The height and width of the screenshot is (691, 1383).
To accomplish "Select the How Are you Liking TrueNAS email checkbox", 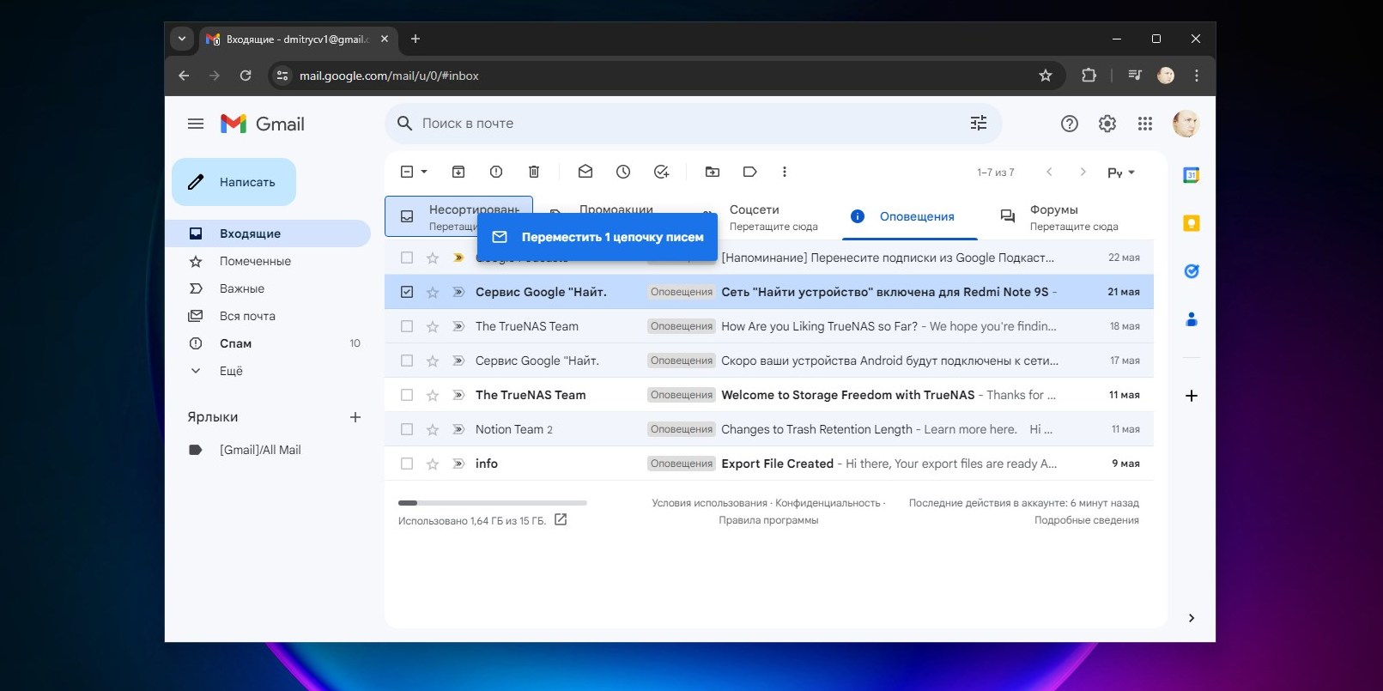I will click(407, 326).
